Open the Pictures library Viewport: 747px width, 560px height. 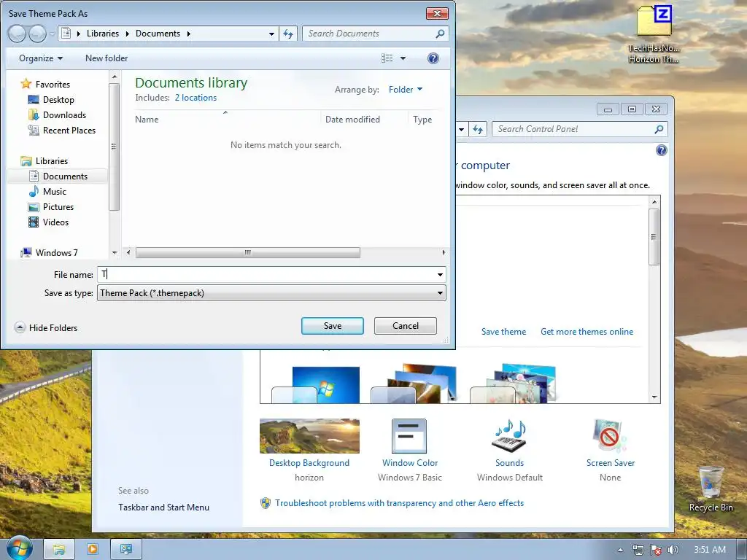[58, 206]
